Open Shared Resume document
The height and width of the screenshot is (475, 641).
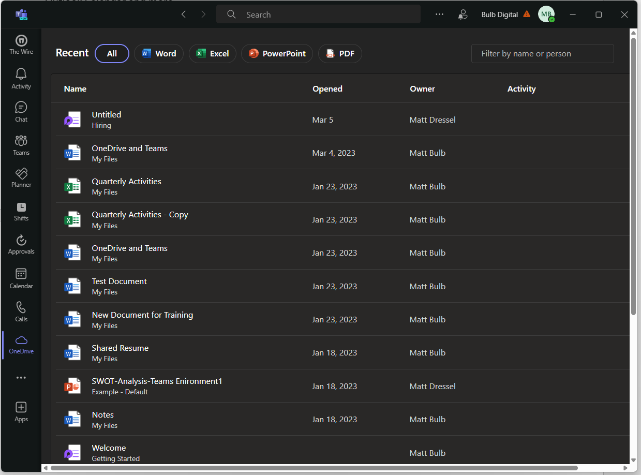tap(120, 348)
